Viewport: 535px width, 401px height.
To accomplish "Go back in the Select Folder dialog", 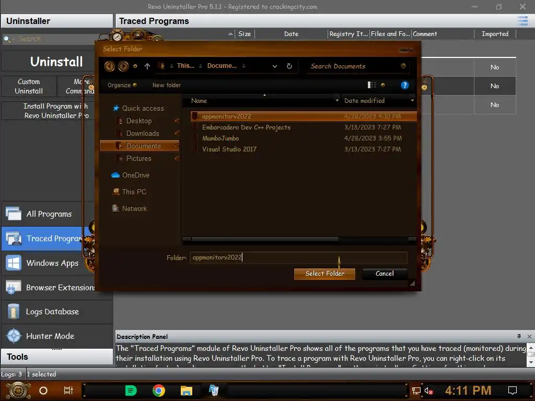I will coord(109,66).
